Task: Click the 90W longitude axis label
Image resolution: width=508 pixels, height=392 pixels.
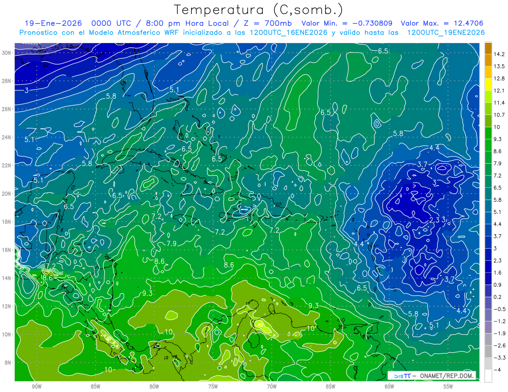Action: pyautogui.click(x=37, y=386)
